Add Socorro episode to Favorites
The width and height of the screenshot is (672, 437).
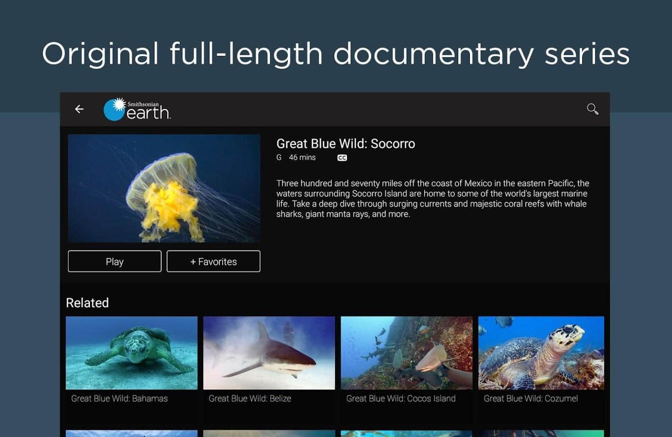pyautogui.click(x=213, y=261)
